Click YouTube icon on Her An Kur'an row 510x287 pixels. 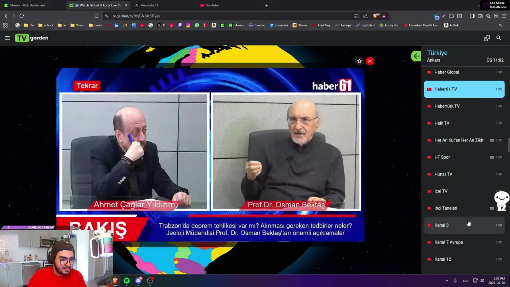tap(492, 140)
